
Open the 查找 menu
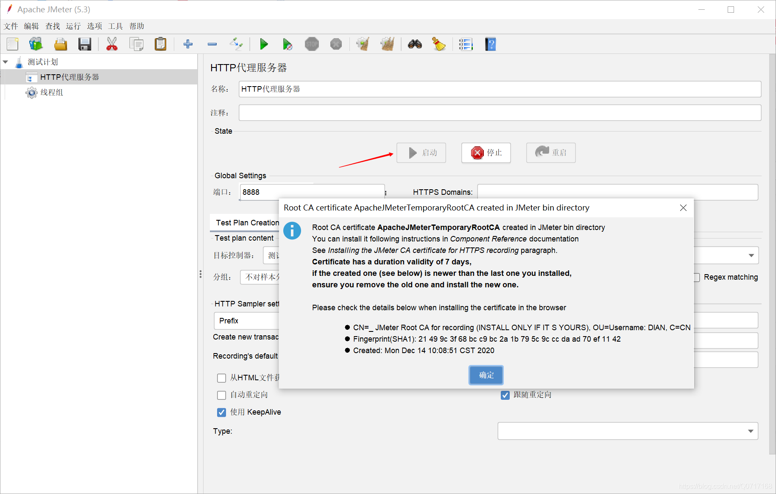(x=53, y=26)
